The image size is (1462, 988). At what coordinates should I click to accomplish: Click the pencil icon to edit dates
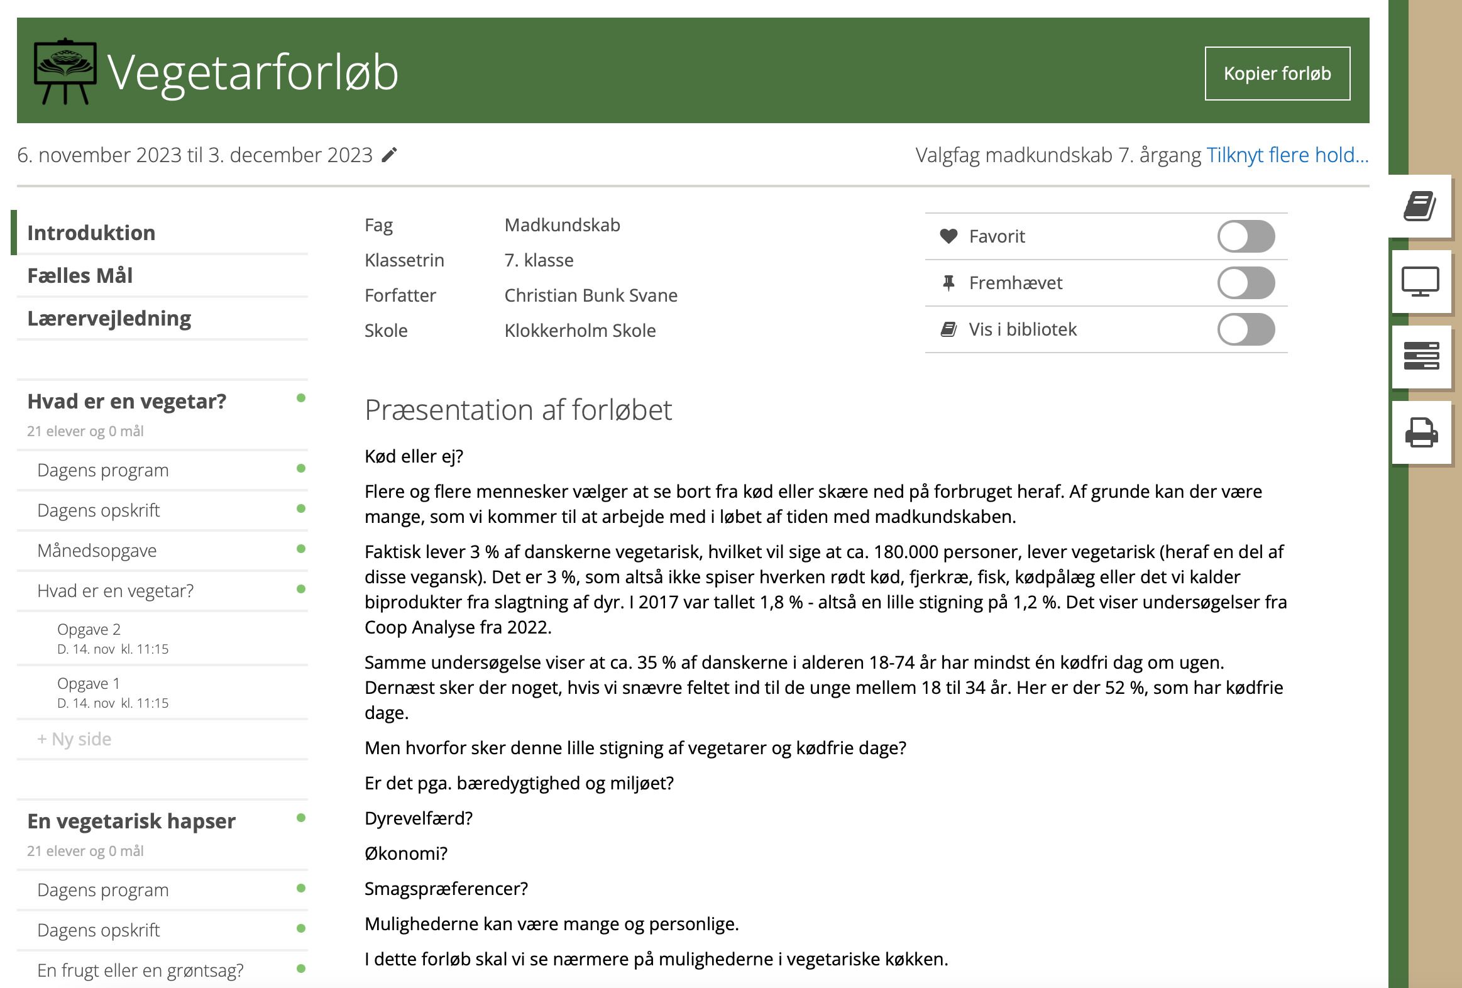(x=390, y=155)
